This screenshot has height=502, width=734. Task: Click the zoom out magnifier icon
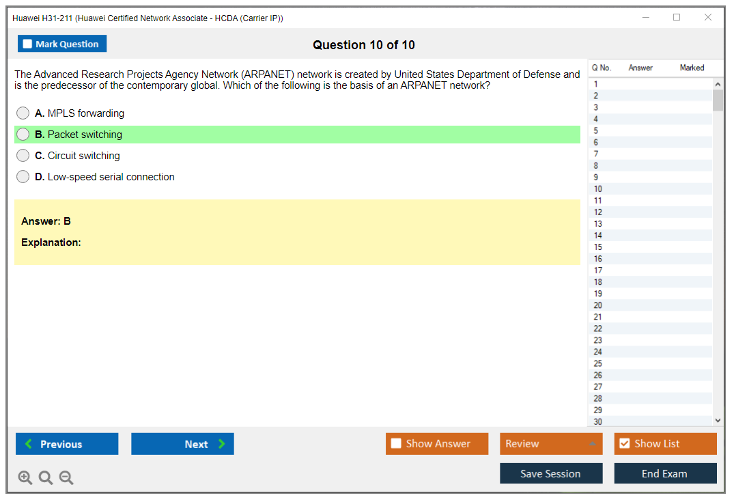66,478
